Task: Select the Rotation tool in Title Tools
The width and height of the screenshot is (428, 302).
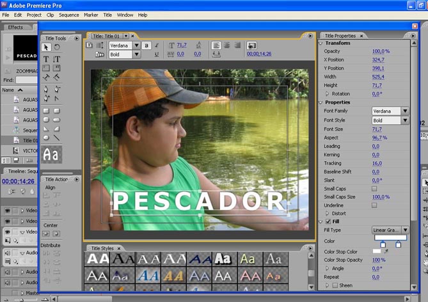Action: click(56, 47)
